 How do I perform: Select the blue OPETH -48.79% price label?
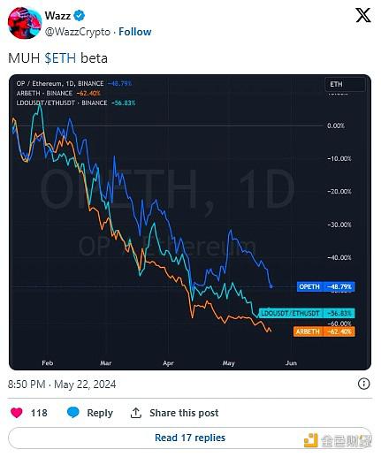pyautogui.click(x=325, y=286)
